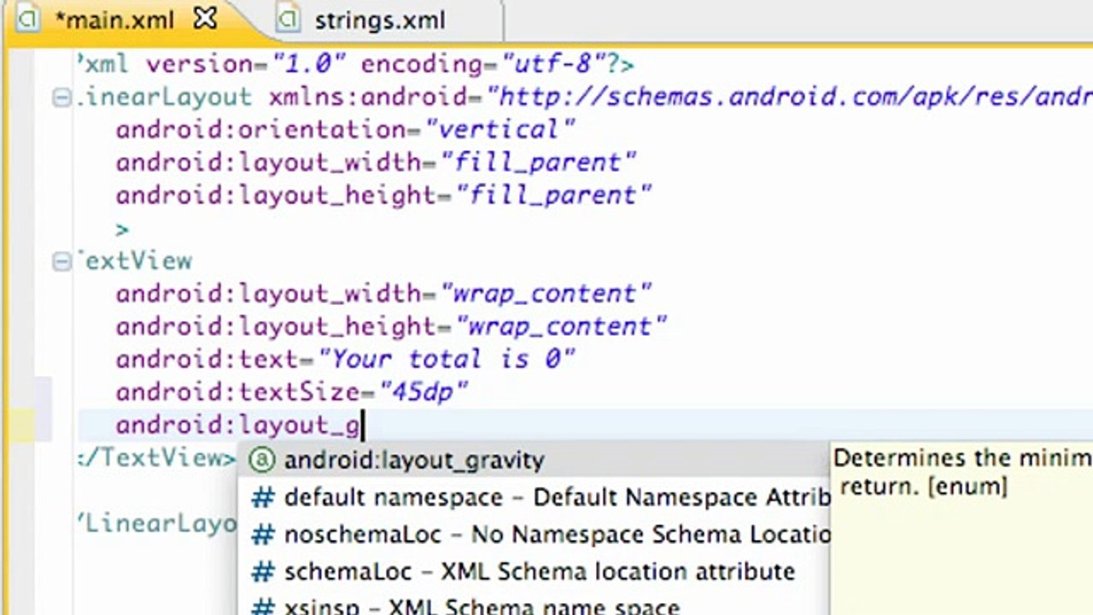Click the layout_height "wrap_content" value
Image resolution: width=1093 pixels, height=615 pixels.
tap(561, 326)
